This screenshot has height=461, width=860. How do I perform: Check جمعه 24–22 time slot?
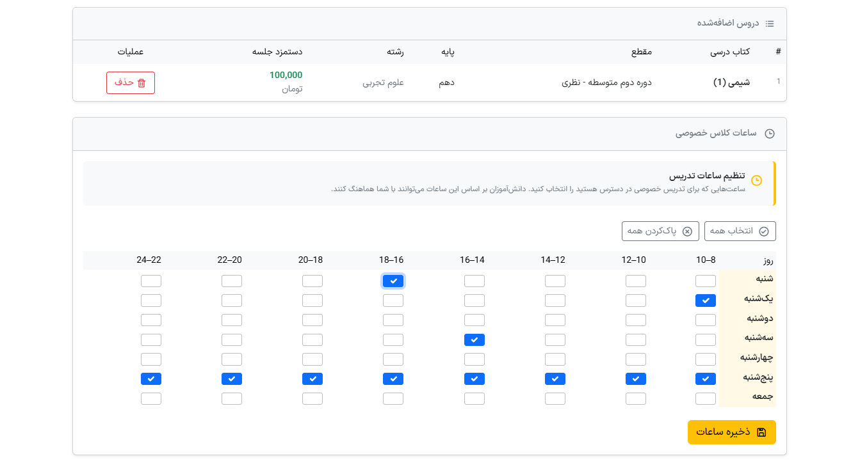[x=151, y=399]
